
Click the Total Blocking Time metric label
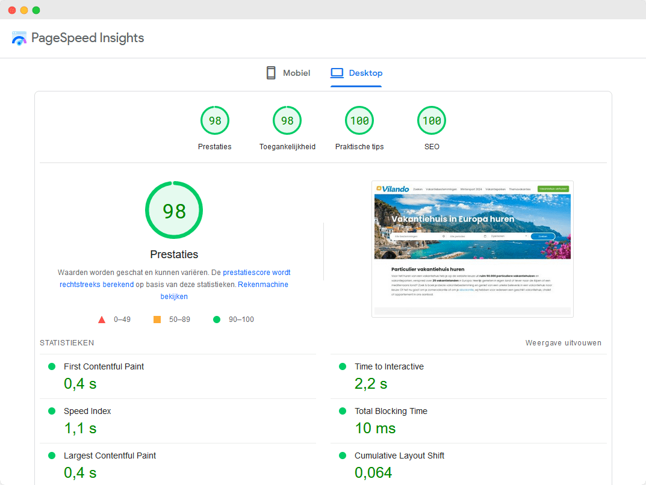pyautogui.click(x=391, y=411)
